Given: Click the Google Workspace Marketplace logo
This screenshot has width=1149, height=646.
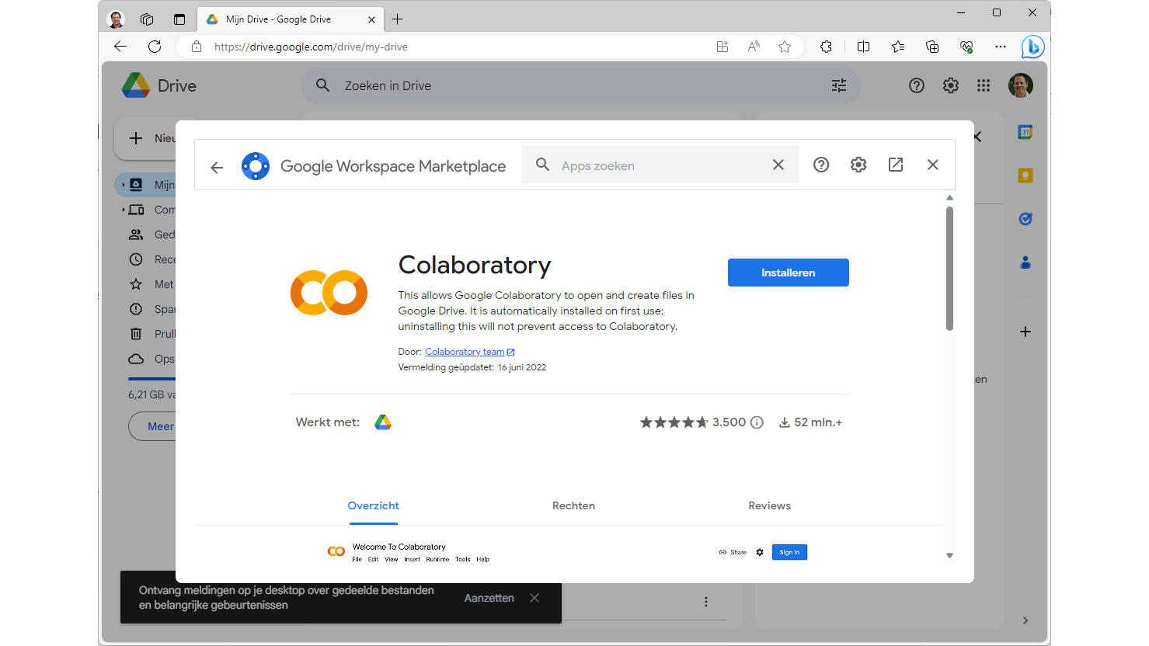Looking at the screenshot, I should 256,166.
